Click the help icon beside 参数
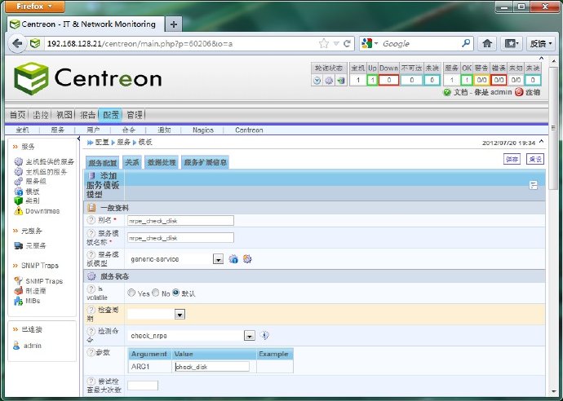563x401 pixels. point(91,352)
